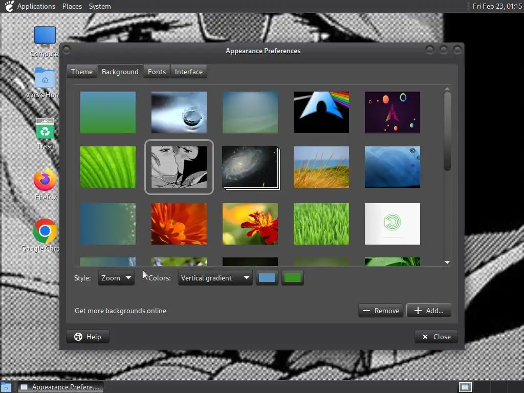Click the wallpaper list vertical scrollbar handle
This screenshot has width=524, height=393.
point(447,132)
